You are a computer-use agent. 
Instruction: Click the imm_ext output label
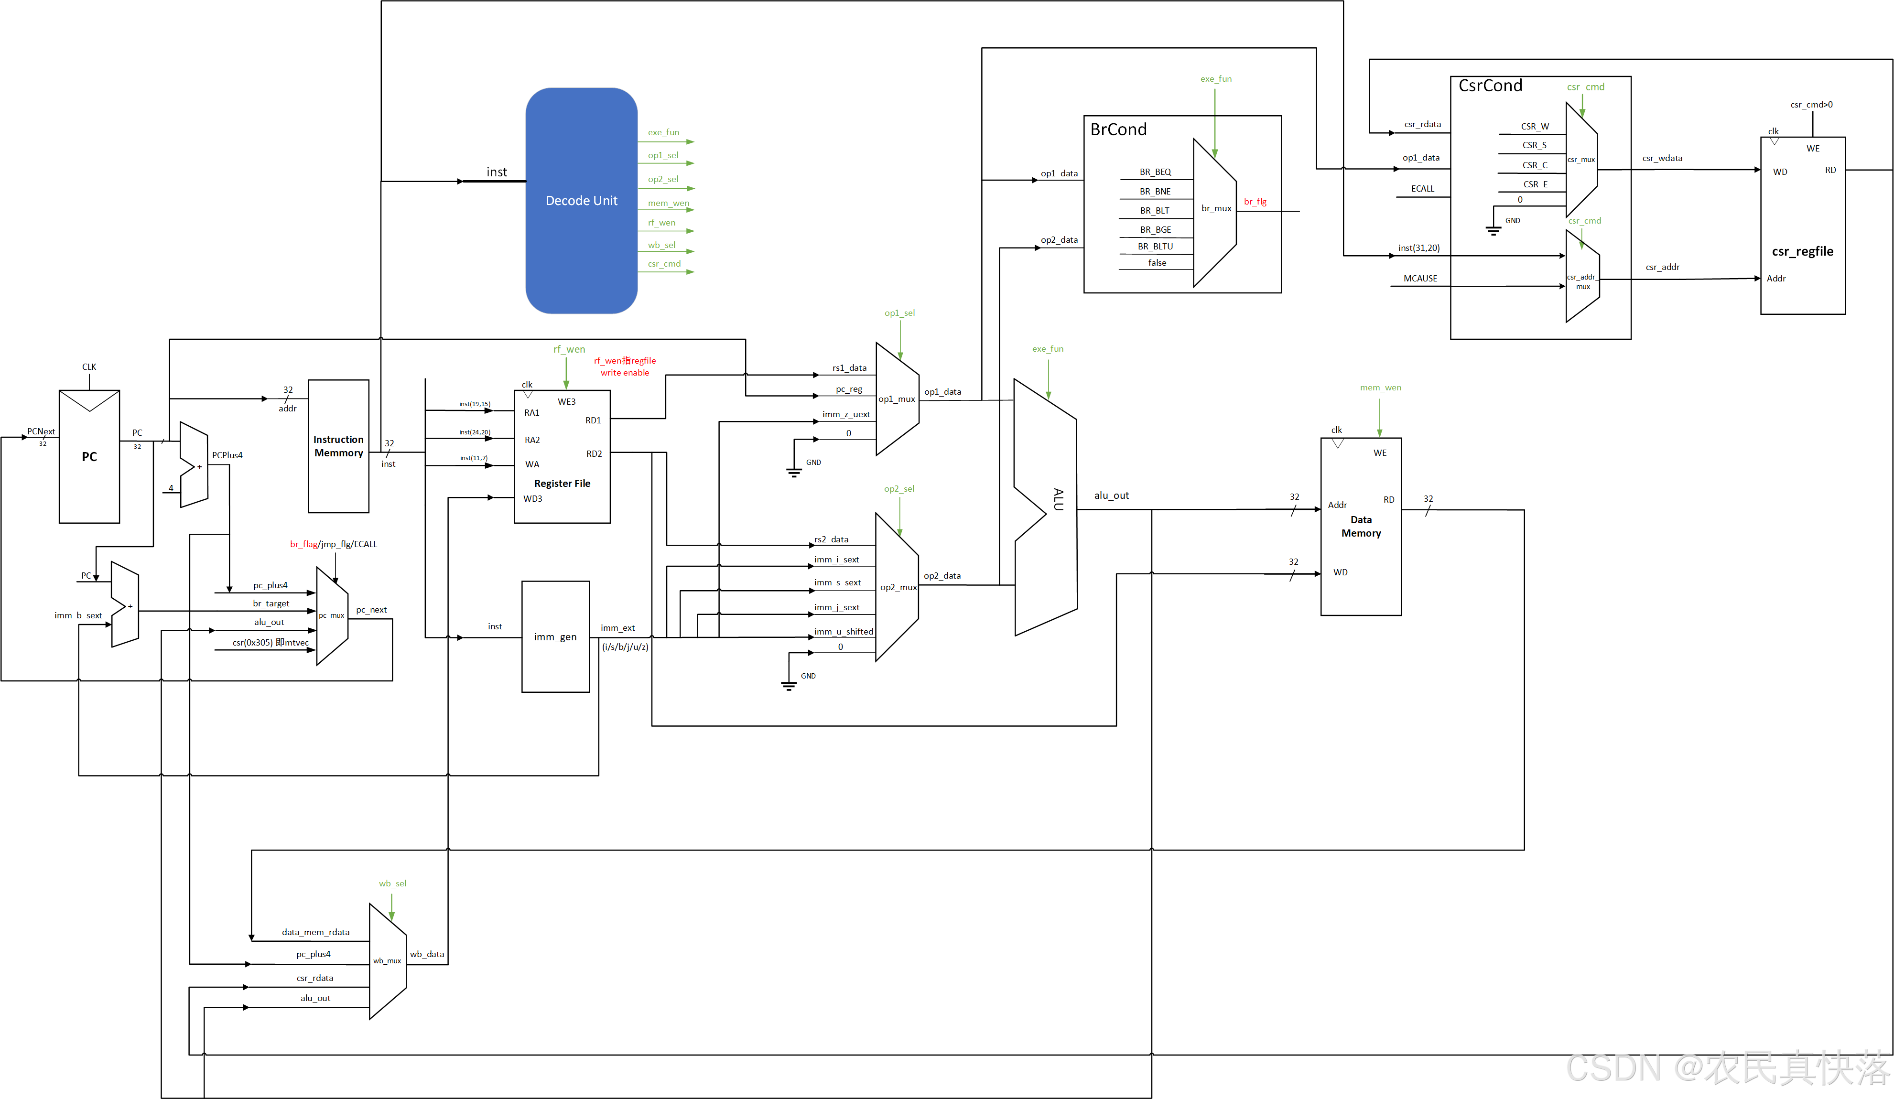[x=618, y=628]
